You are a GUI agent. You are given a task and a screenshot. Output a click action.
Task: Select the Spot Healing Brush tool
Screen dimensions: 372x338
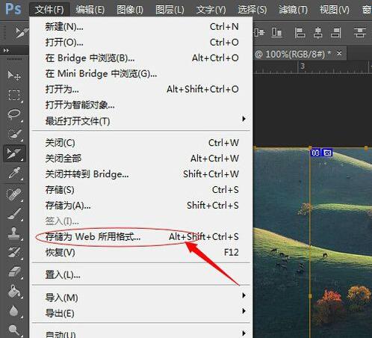[x=14, y=194]
